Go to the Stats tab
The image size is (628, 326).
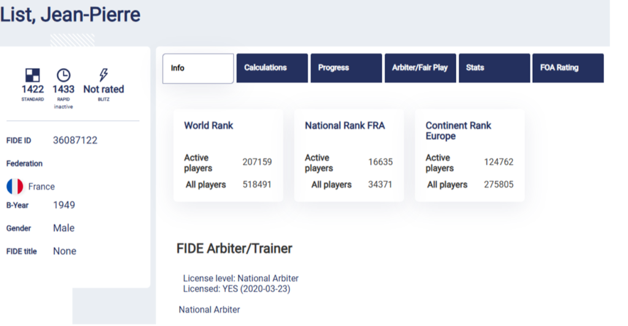(494, 68)
